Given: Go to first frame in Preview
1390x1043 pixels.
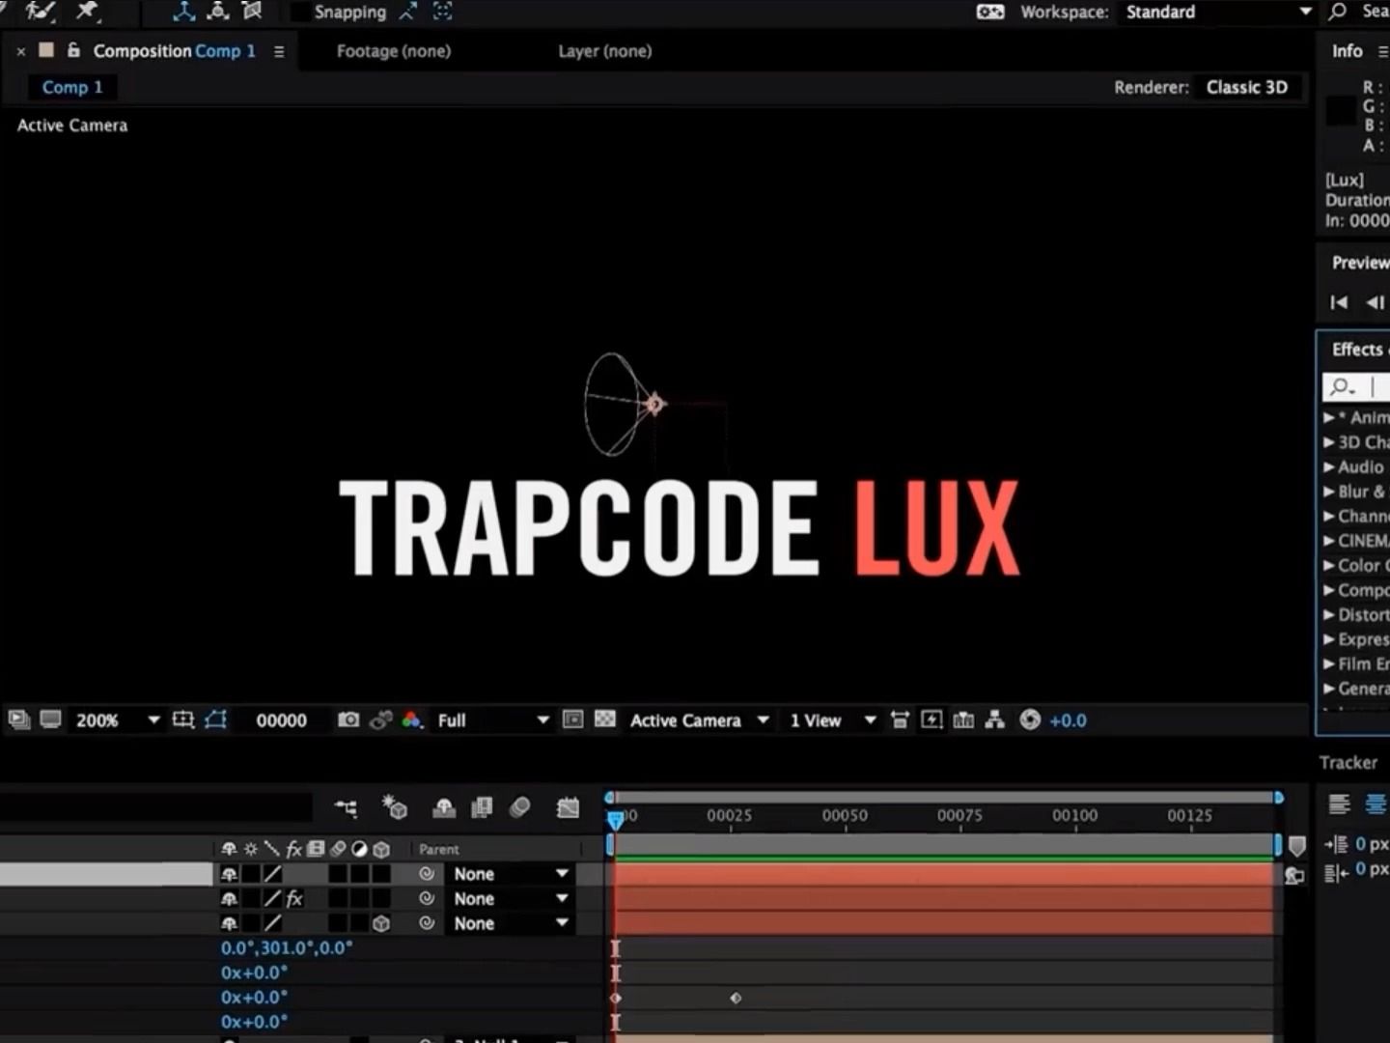Looking at the screenshot, I should (1339, 302).
